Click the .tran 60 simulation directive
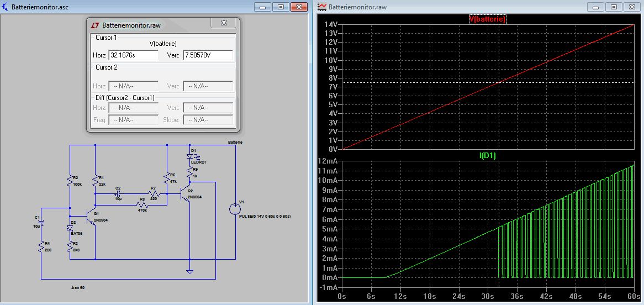Image resolution: width=644 pixels, height=305 pixels. pos(78,288)
